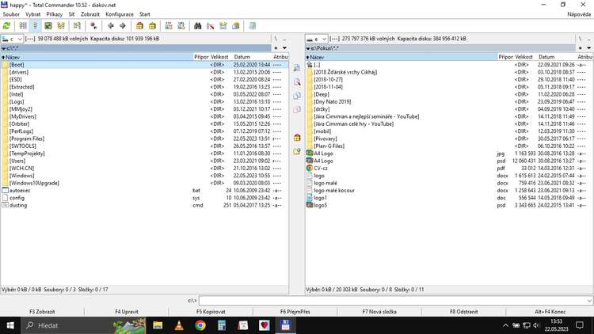The image size is (594, 334).
Task: Click the copy icon in the middle bar
Action: click(x=297, y=96)
